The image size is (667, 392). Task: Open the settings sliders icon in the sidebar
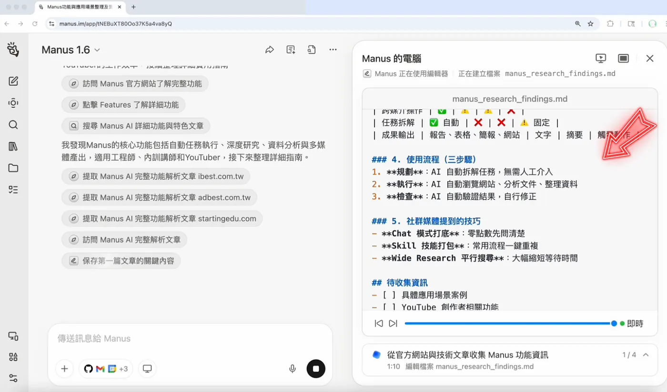(13, 379)
